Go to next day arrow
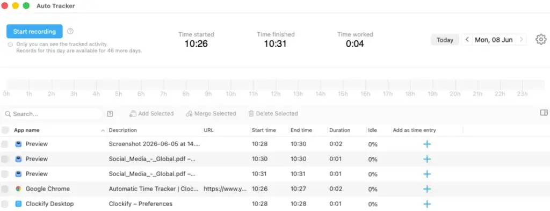 click(x=522, y=40)
